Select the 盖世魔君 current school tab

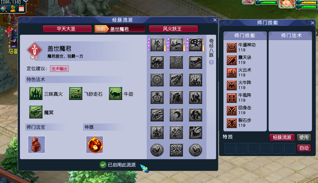120,29
